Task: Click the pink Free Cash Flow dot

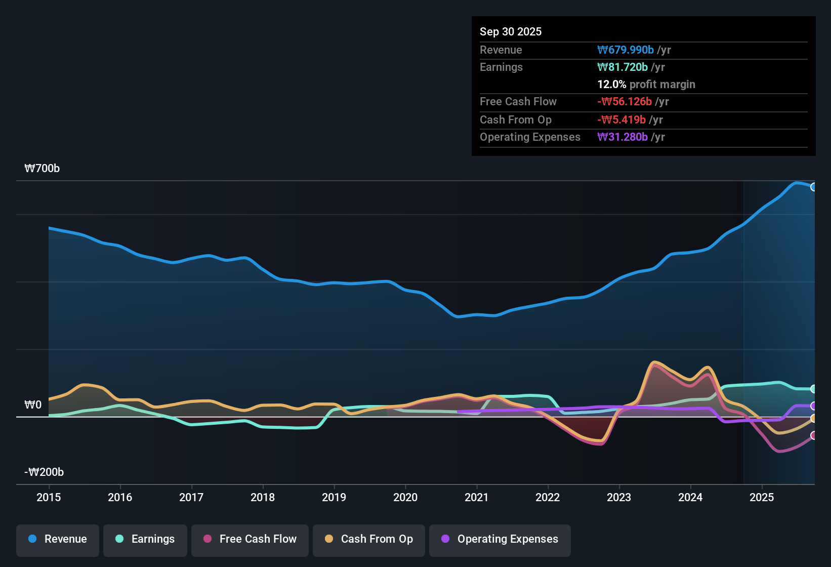Action: 207,539
